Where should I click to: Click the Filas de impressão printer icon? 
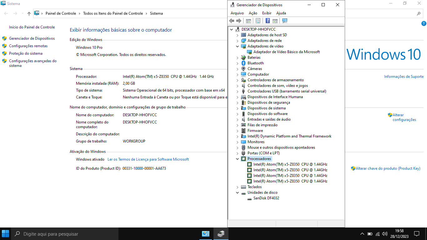[244, 125]
